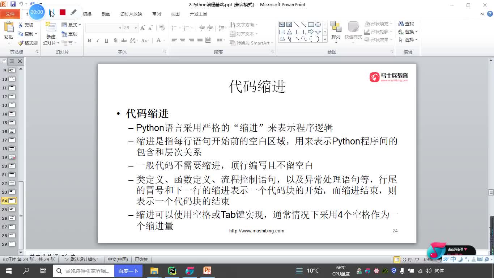Click the Save icon in quick access toolbar

pos(13,4)
